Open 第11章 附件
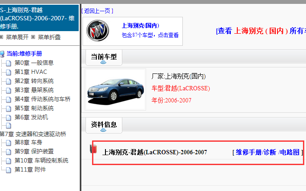Screen dimensions: 306x191 click(x=30, y=169)
